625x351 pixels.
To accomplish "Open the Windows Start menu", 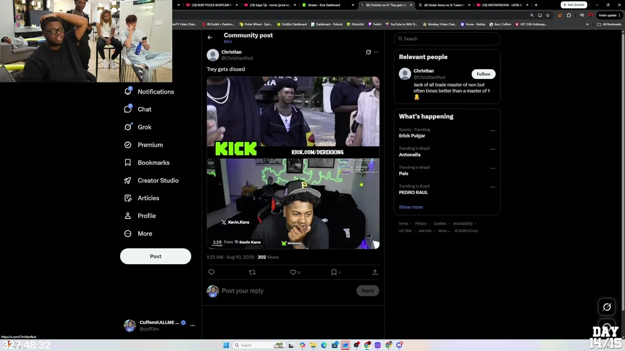I will tap(226, 345).
